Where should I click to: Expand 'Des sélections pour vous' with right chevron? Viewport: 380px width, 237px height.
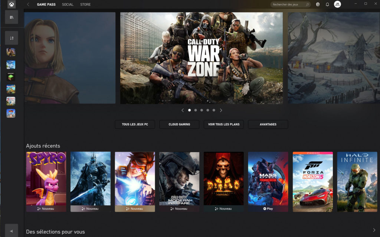374,230
